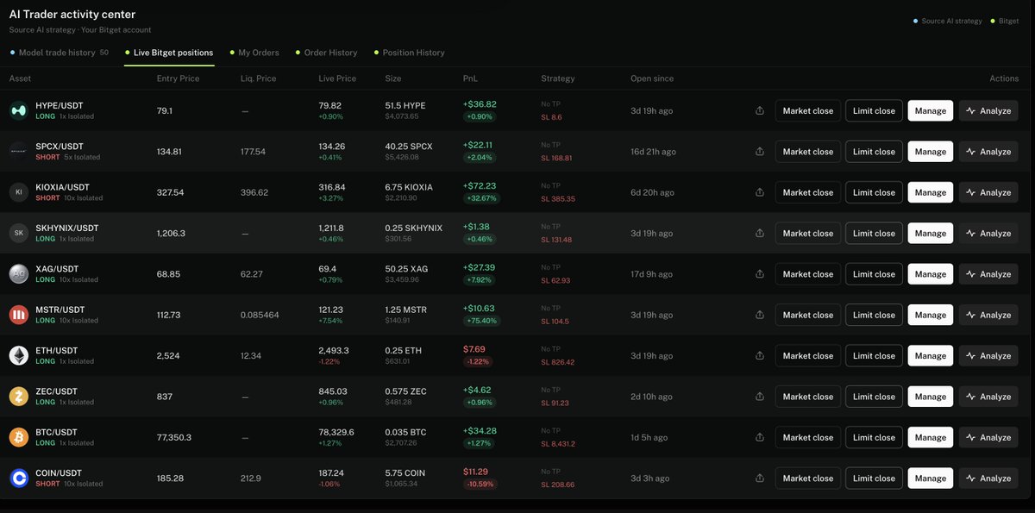Limit close the MSTR/USDT position

[874, 315]
